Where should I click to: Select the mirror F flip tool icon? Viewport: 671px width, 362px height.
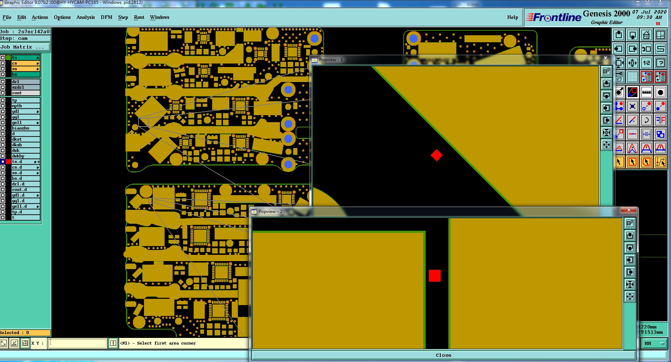(x=660, y=120)
